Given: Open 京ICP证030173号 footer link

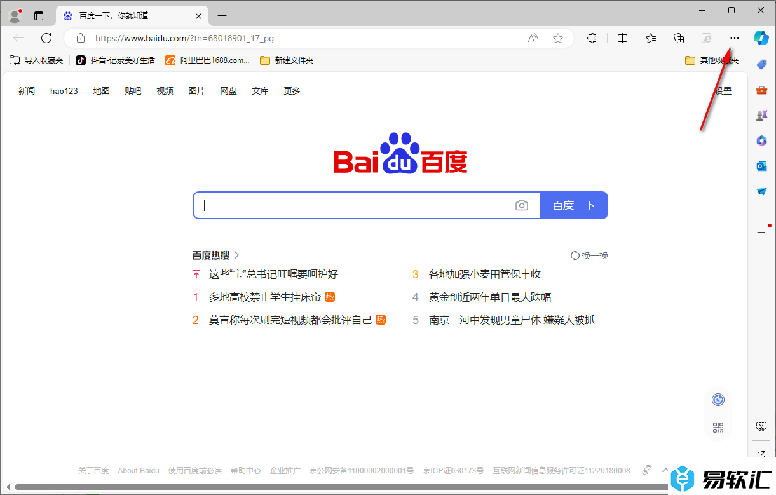Looking at the screenshot, I should (x=453, y=471).
